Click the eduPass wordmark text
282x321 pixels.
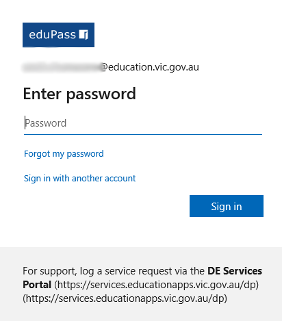click(x=52, y=35)
